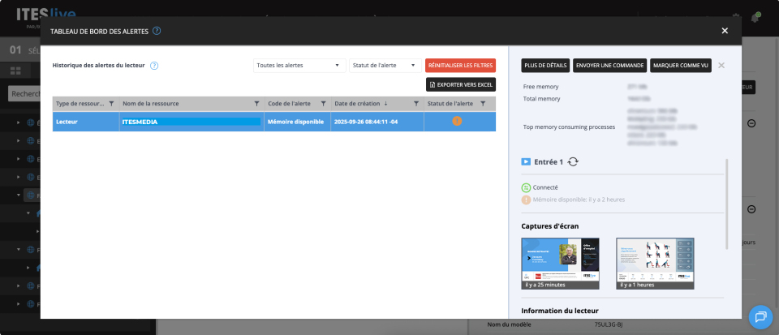Close the alert details side panel
This screenshot has height=335, width=779.
[x=721, y=66]
